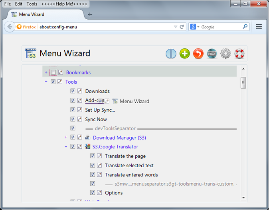The height and width of the screenshot is (210, 269).
Task: Expand the Download Manager (S3) node
Action: (66, 137)
